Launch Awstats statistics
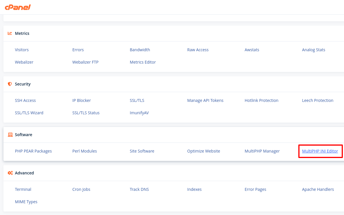 [x=252, y=50]
